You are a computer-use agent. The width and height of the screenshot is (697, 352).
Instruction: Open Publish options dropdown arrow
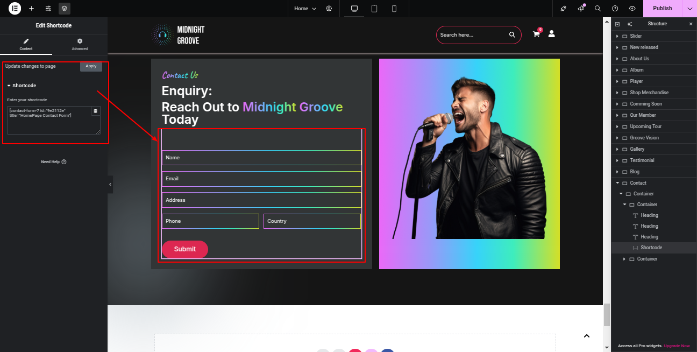pyautogui.click(x=689, y=9)
